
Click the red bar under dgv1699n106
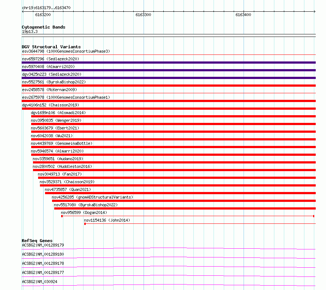(173, 116)
